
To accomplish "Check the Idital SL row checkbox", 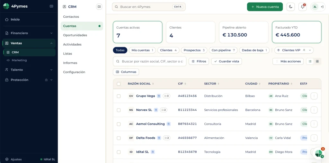I will point(119,152).
